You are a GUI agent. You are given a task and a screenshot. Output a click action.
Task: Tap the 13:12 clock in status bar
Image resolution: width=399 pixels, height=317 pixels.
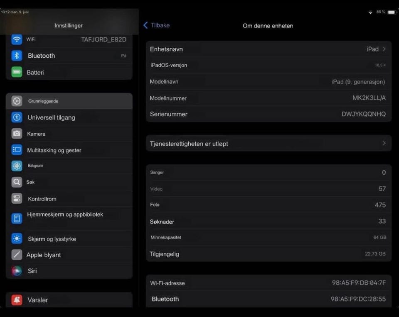pyautogui.click(x=5, y=12)
